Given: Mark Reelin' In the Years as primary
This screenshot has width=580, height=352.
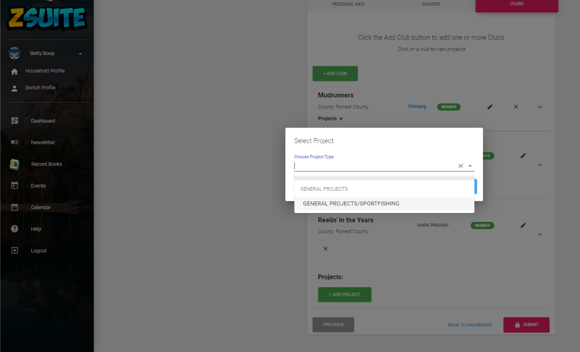Looking at the screenshot, I should coord(433,225).
